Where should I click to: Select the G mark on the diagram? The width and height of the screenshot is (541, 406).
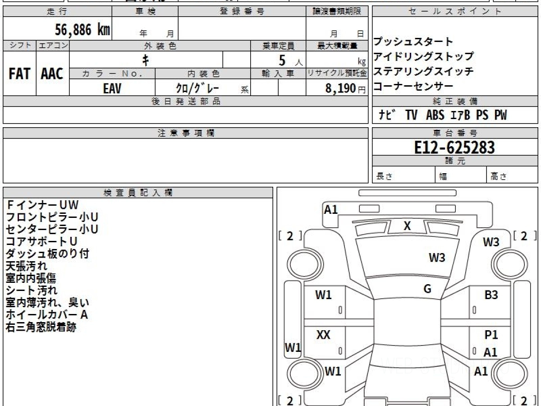pos(427,289)
